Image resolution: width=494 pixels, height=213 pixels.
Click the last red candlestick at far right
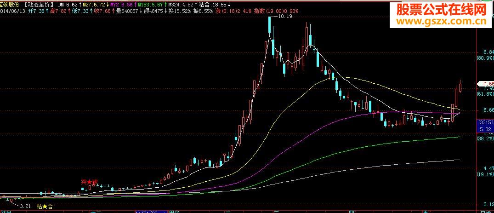pyautogui.click(x=460, y=86)
